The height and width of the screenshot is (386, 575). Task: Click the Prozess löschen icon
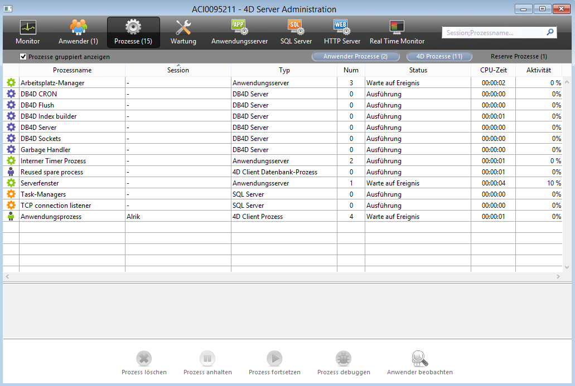144,358
